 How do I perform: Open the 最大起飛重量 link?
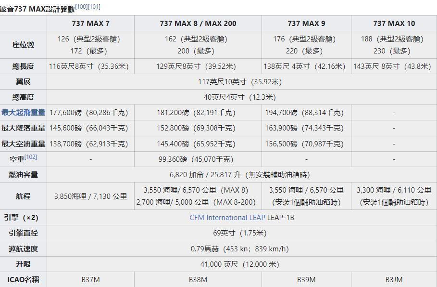(x=23, y=113)
